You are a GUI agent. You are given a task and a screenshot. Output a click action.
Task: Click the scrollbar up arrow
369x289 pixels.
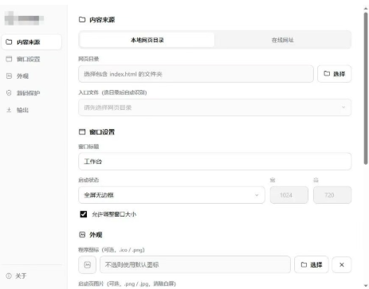point(366,9)
